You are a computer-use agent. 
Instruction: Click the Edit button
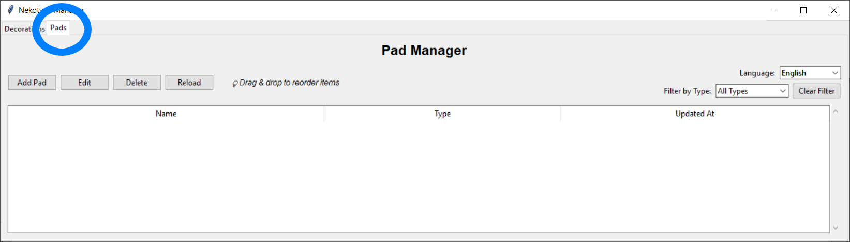click(x=84, y=83)
